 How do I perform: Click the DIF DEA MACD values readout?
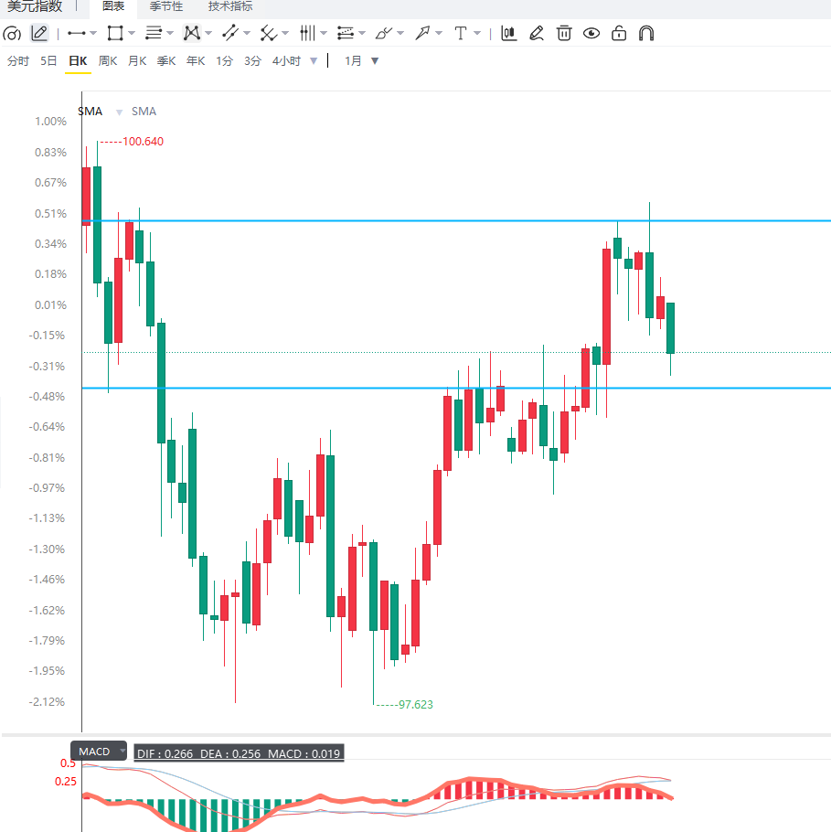click(x=239, y=753)
